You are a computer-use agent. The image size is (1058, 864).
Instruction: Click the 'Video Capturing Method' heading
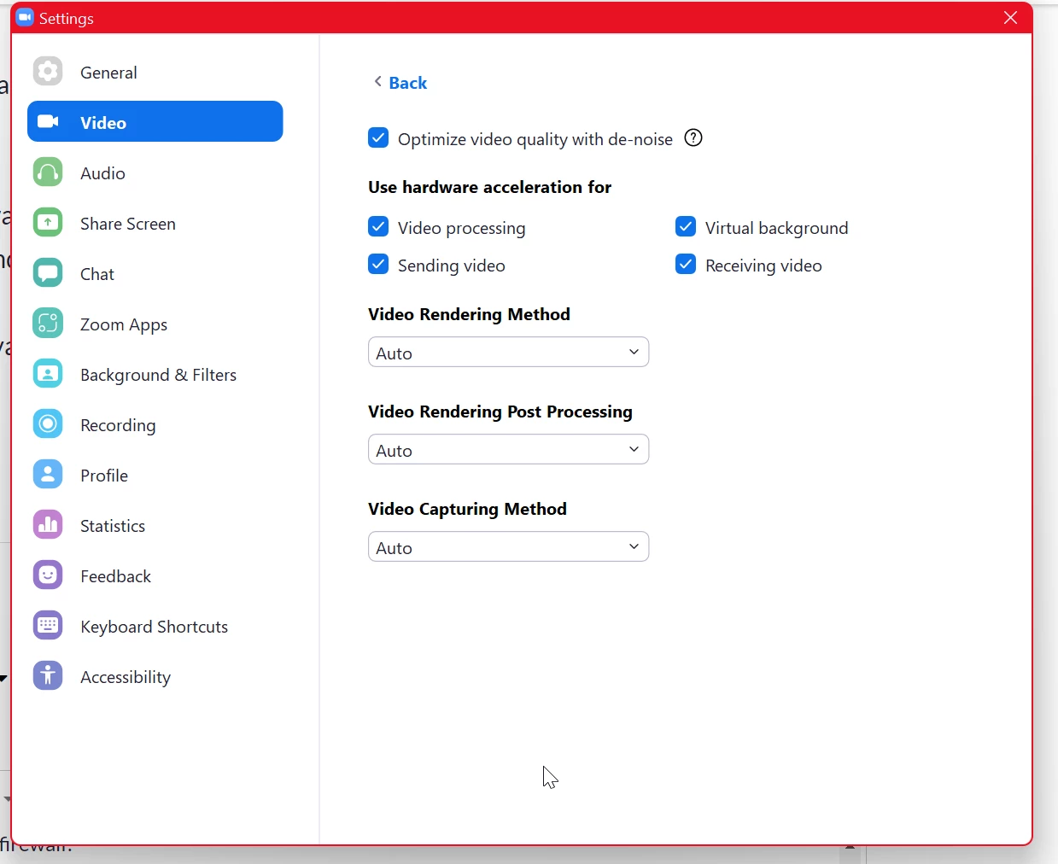tap(467, 509)
